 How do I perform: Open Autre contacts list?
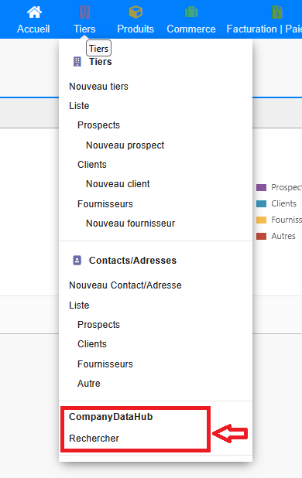tap(89, 383)
